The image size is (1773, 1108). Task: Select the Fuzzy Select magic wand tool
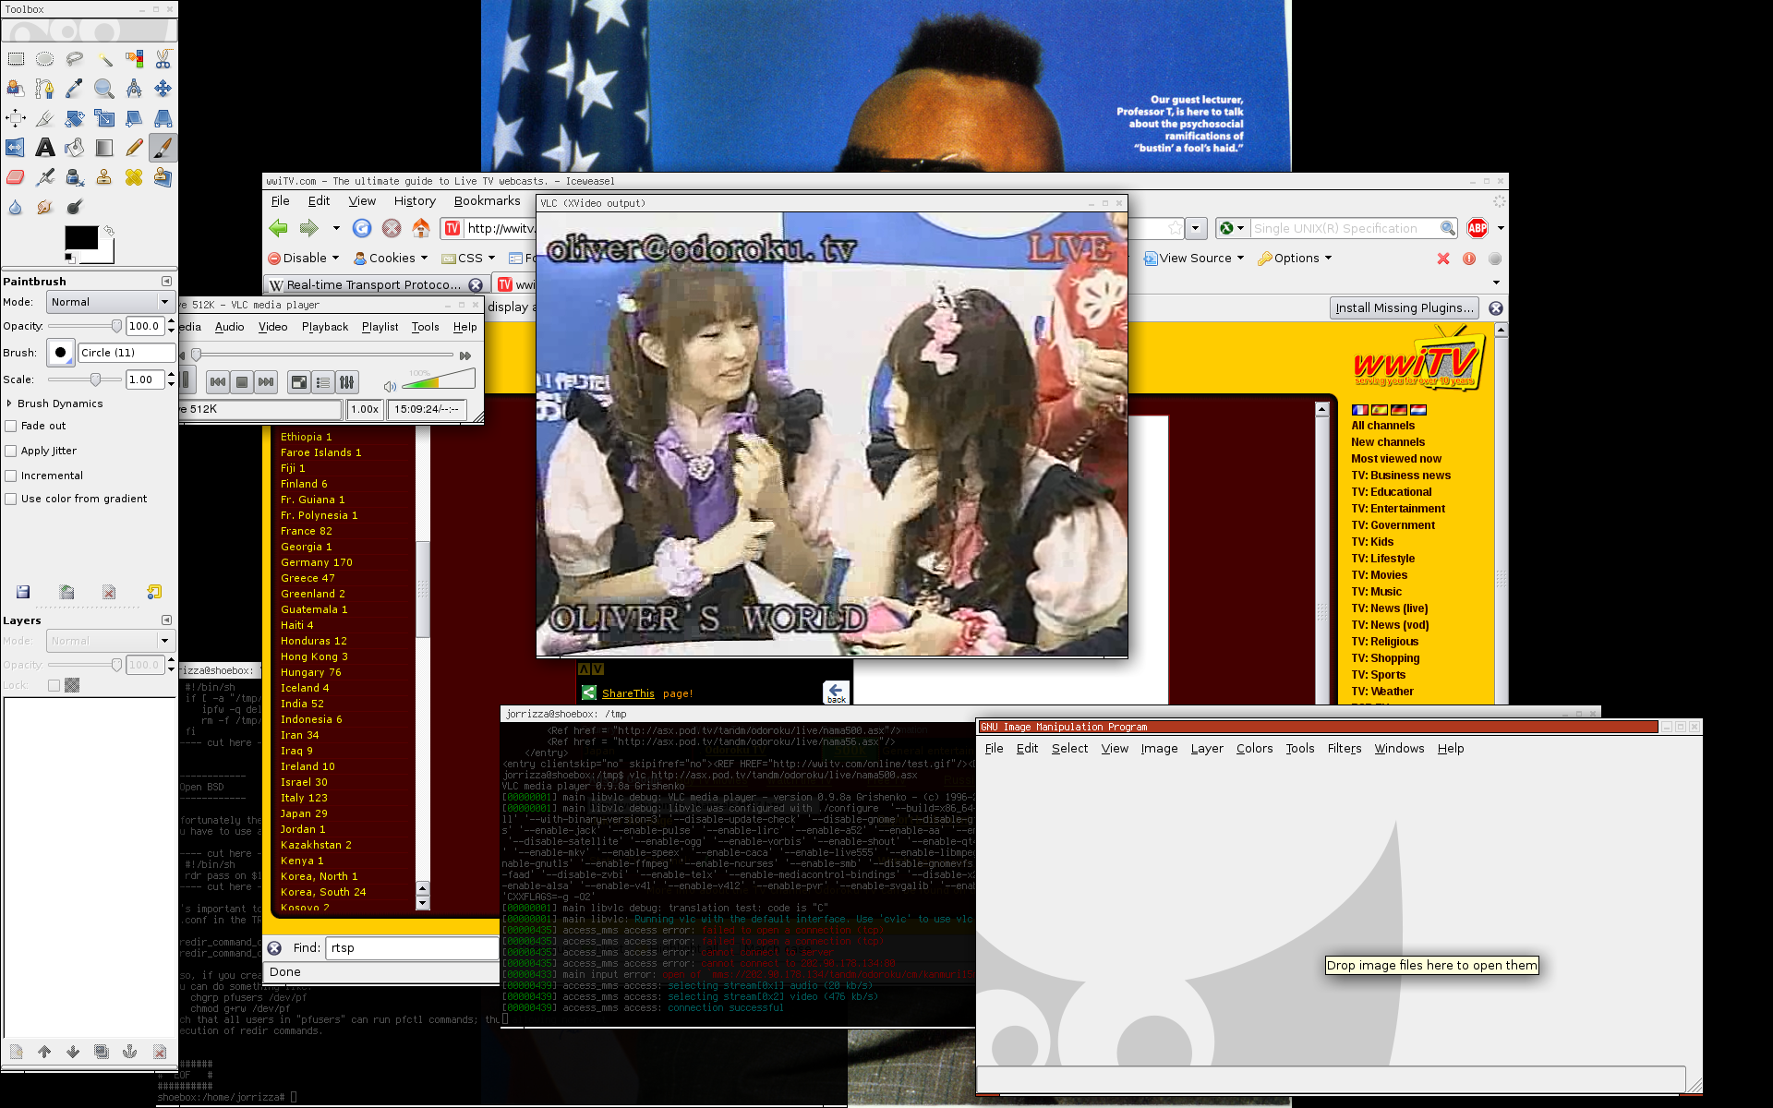point(104,59)
